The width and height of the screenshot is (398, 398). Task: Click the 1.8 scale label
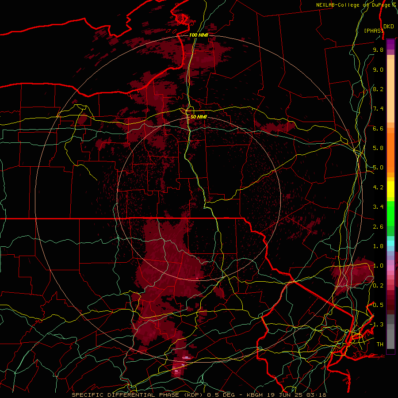pos(378,246)
